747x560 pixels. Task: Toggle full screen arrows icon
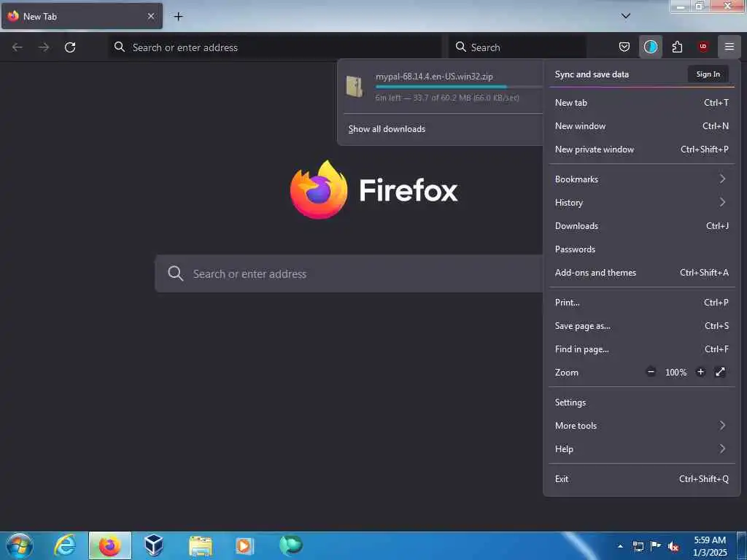[720, 372]
